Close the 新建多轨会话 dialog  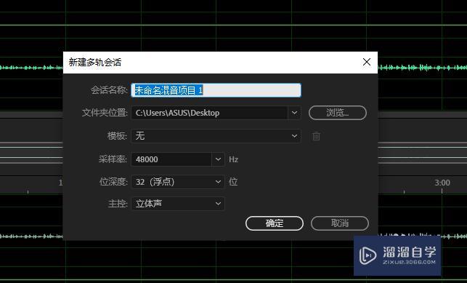pyautogui.click(x=367, y=62)
